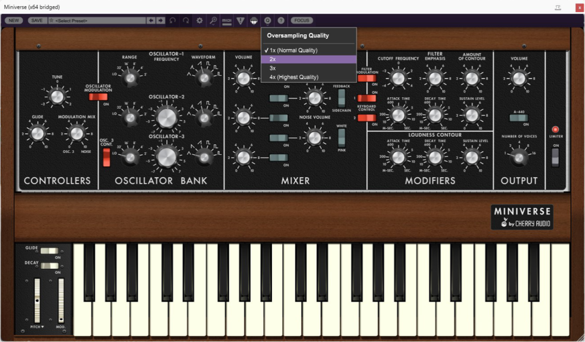The image size is (585, 342).
Task: Click the magnifier zoom icon in toolbar
Action: coord(213,21)
